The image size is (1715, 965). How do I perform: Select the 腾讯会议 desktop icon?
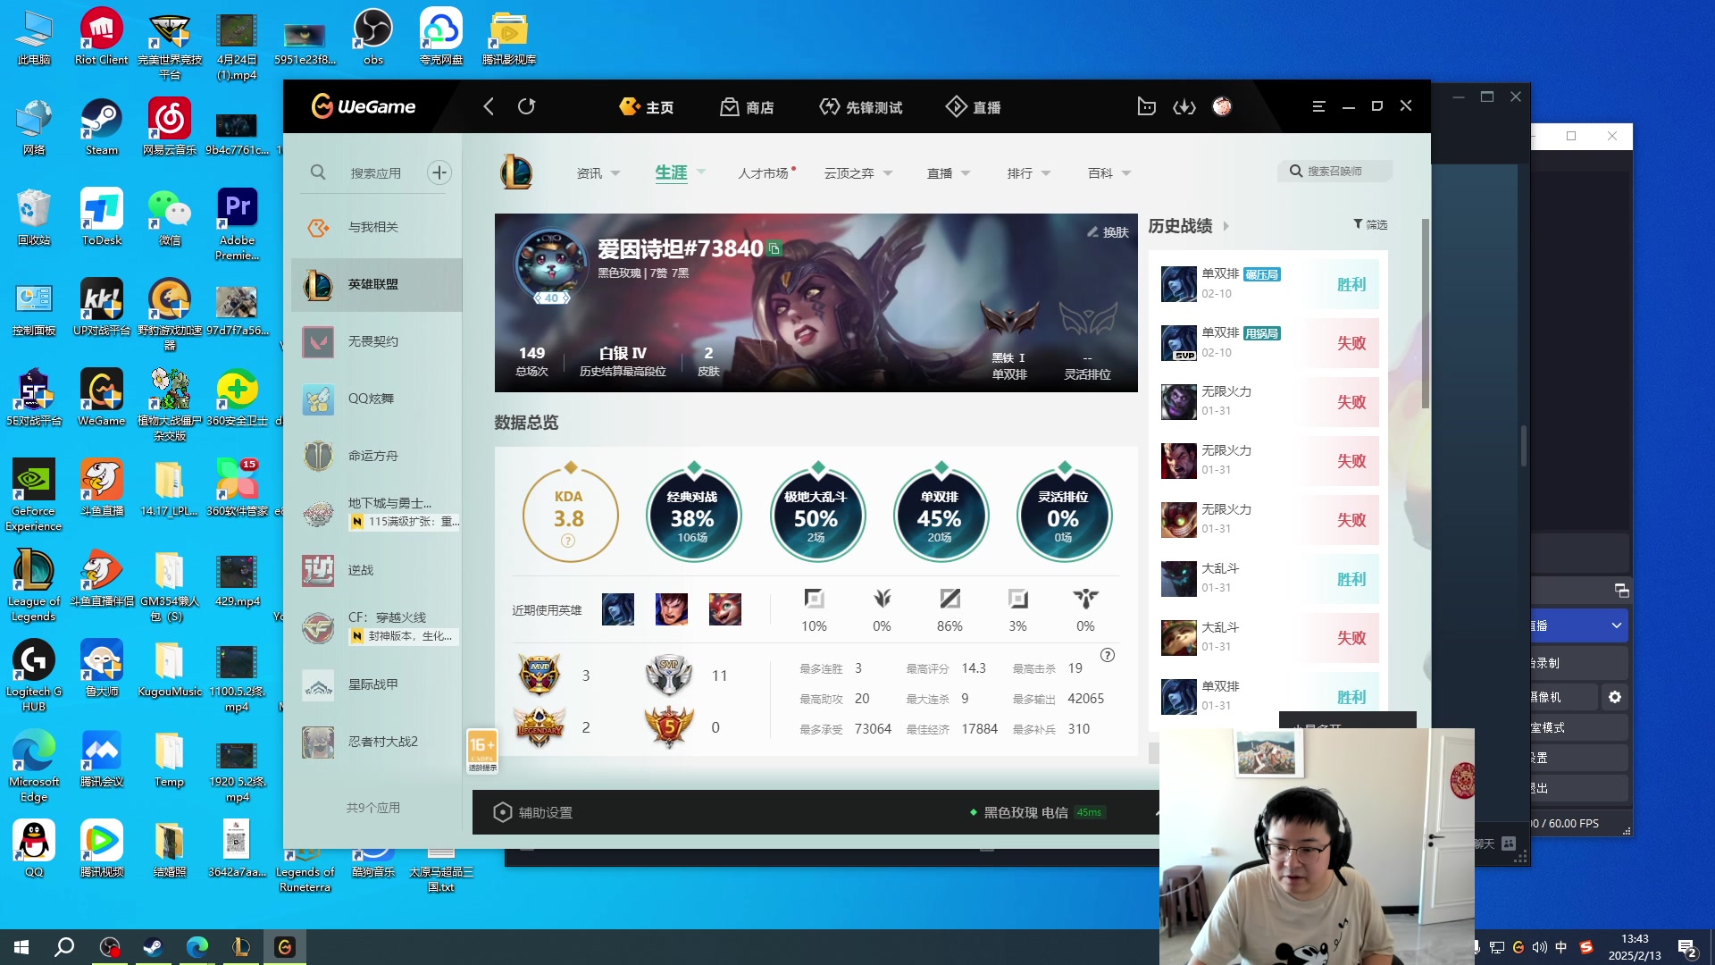(x=101, y=759)
